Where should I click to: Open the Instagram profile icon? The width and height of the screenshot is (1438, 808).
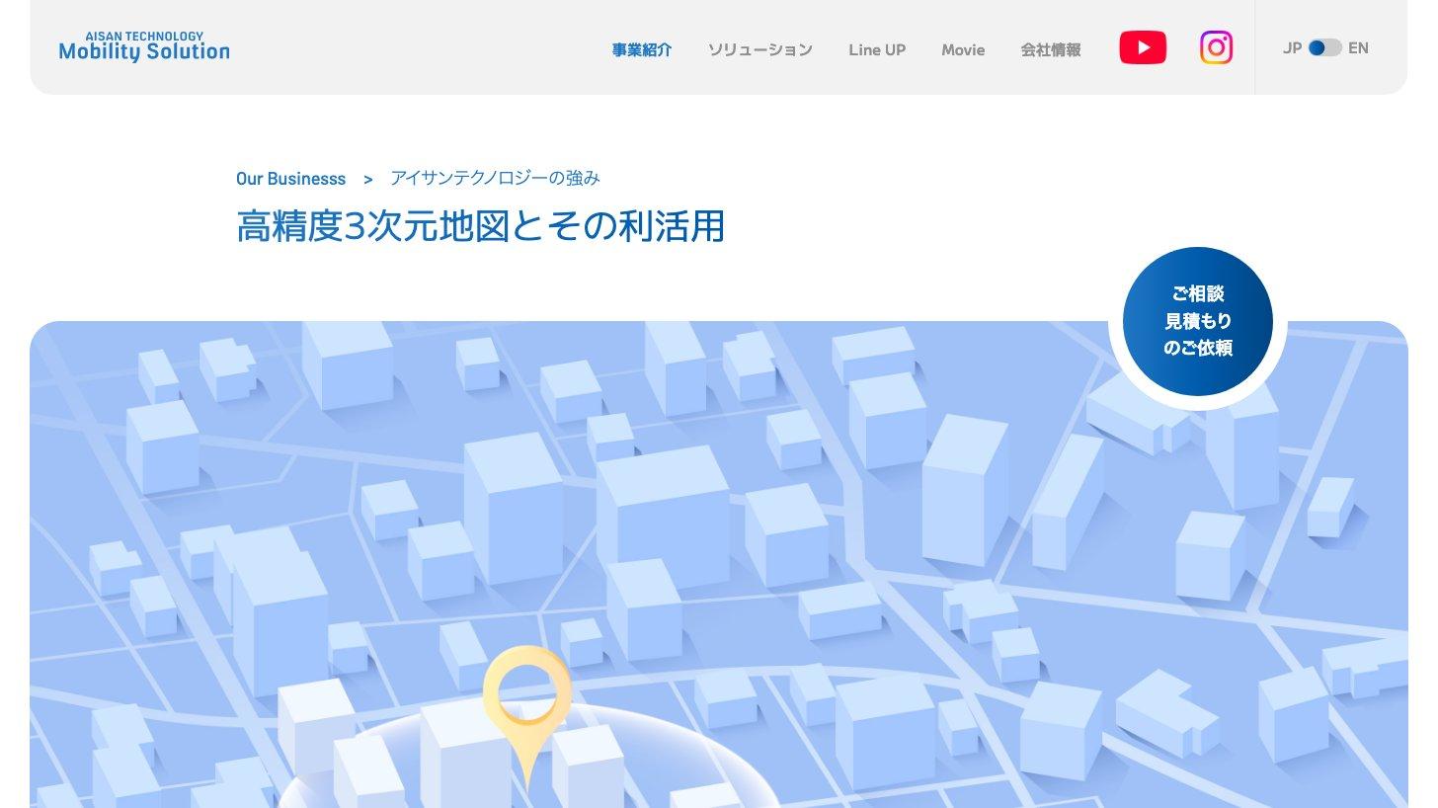click(x=1216, y=47)
